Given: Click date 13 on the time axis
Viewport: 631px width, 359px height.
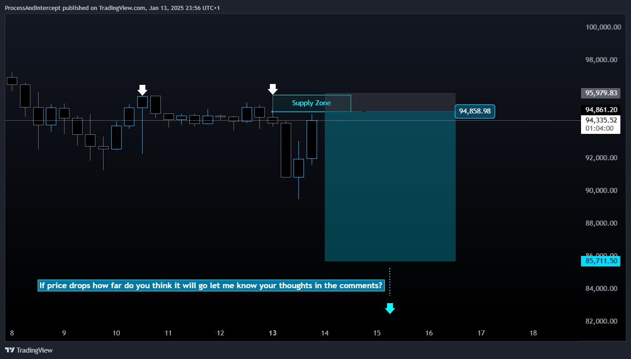Looking at the screenshot, I should (x=273, y=333).
